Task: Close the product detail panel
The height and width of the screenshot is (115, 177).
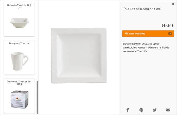Action: 173,4
